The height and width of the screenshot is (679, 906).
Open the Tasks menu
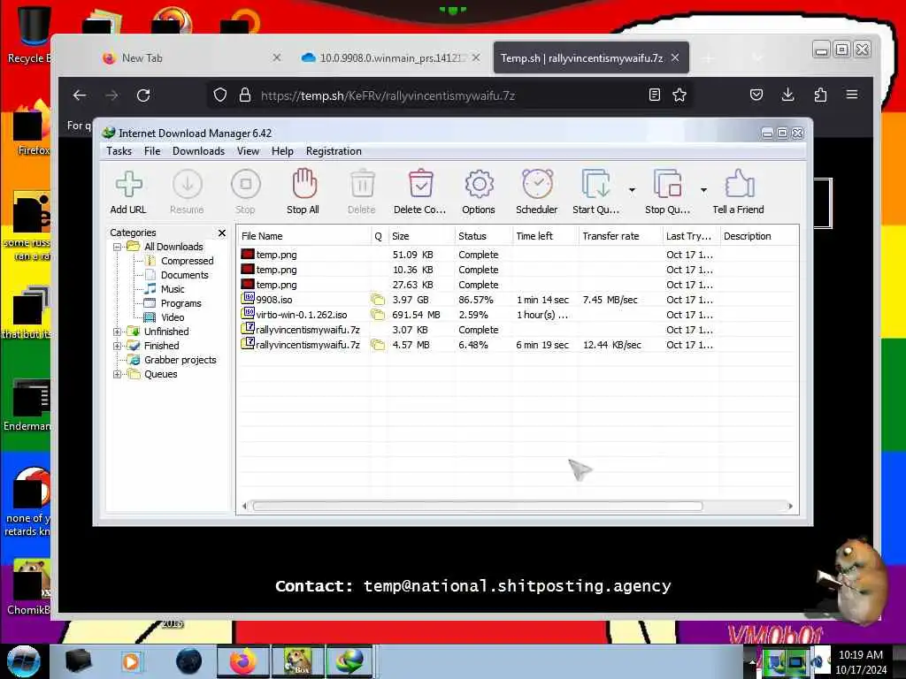(119, 151)
